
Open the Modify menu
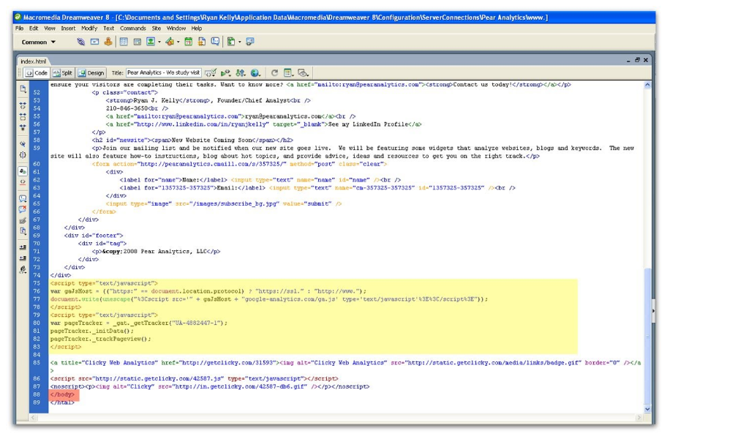pyautogui.click(x=89, y=29)
